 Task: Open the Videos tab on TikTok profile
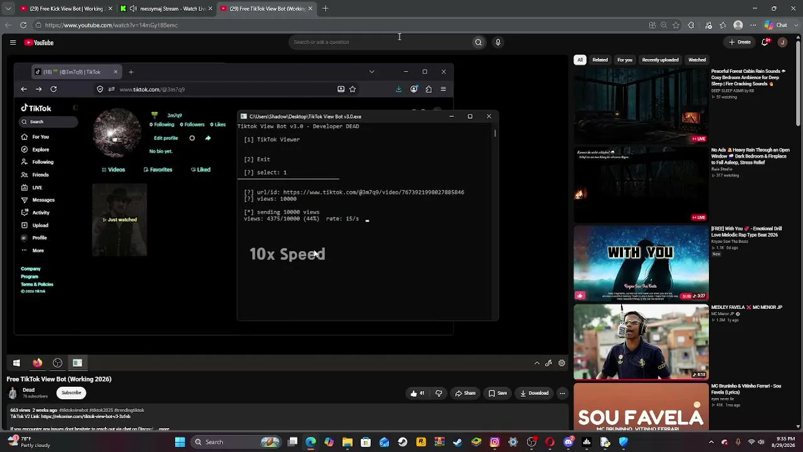(x=113, y=169)
